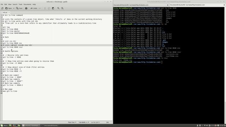Click the Copy icon in gedit toolbar
The height and width of the screenshot is (127, 226).
click(x=49, y=8)
